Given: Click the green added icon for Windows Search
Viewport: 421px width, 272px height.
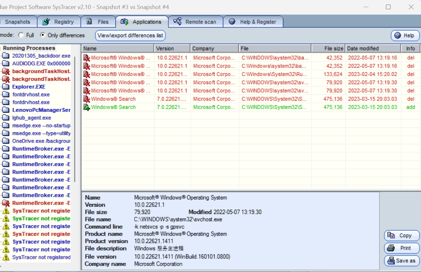Looking at the screenshot, I should point(86,107).
